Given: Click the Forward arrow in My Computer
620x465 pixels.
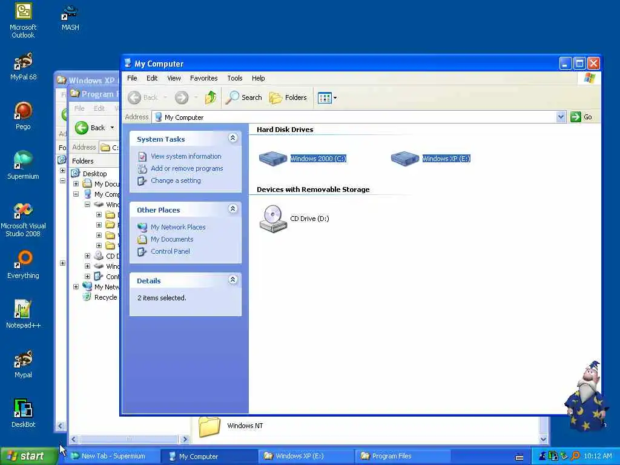Looking at the screenshot, I should [182, 97].
